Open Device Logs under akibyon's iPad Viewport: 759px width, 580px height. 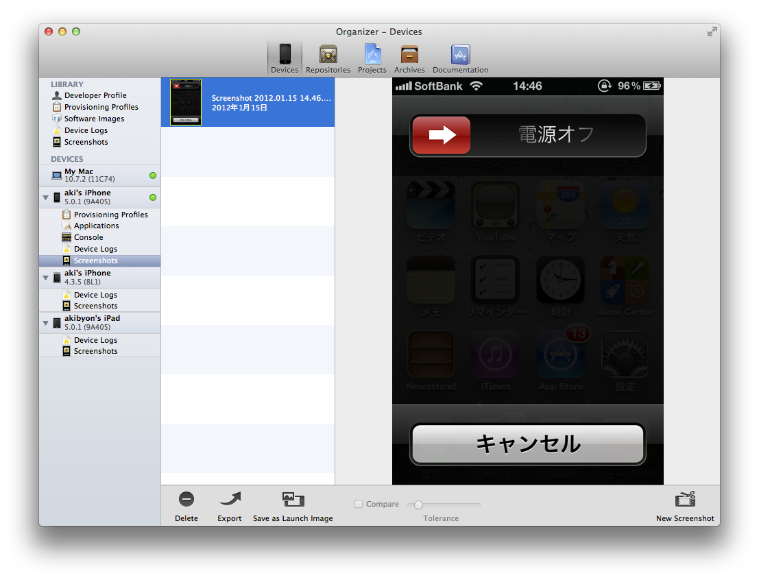95,340
